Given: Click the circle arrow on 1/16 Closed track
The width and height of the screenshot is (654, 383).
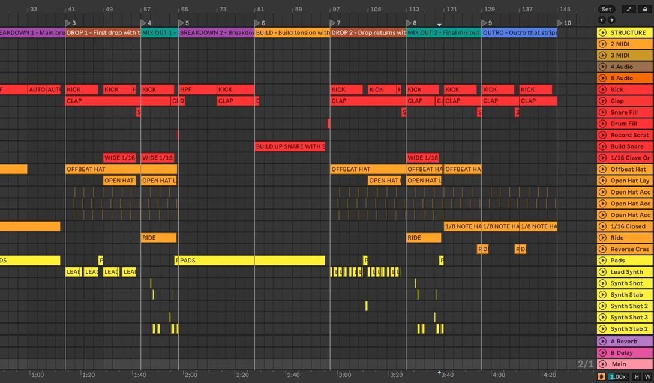Looking at the screenshot, I should click(x=602, y=226).
